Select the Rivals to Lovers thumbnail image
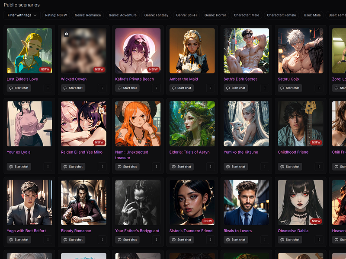The image size is (346, 259). [246, 202]
